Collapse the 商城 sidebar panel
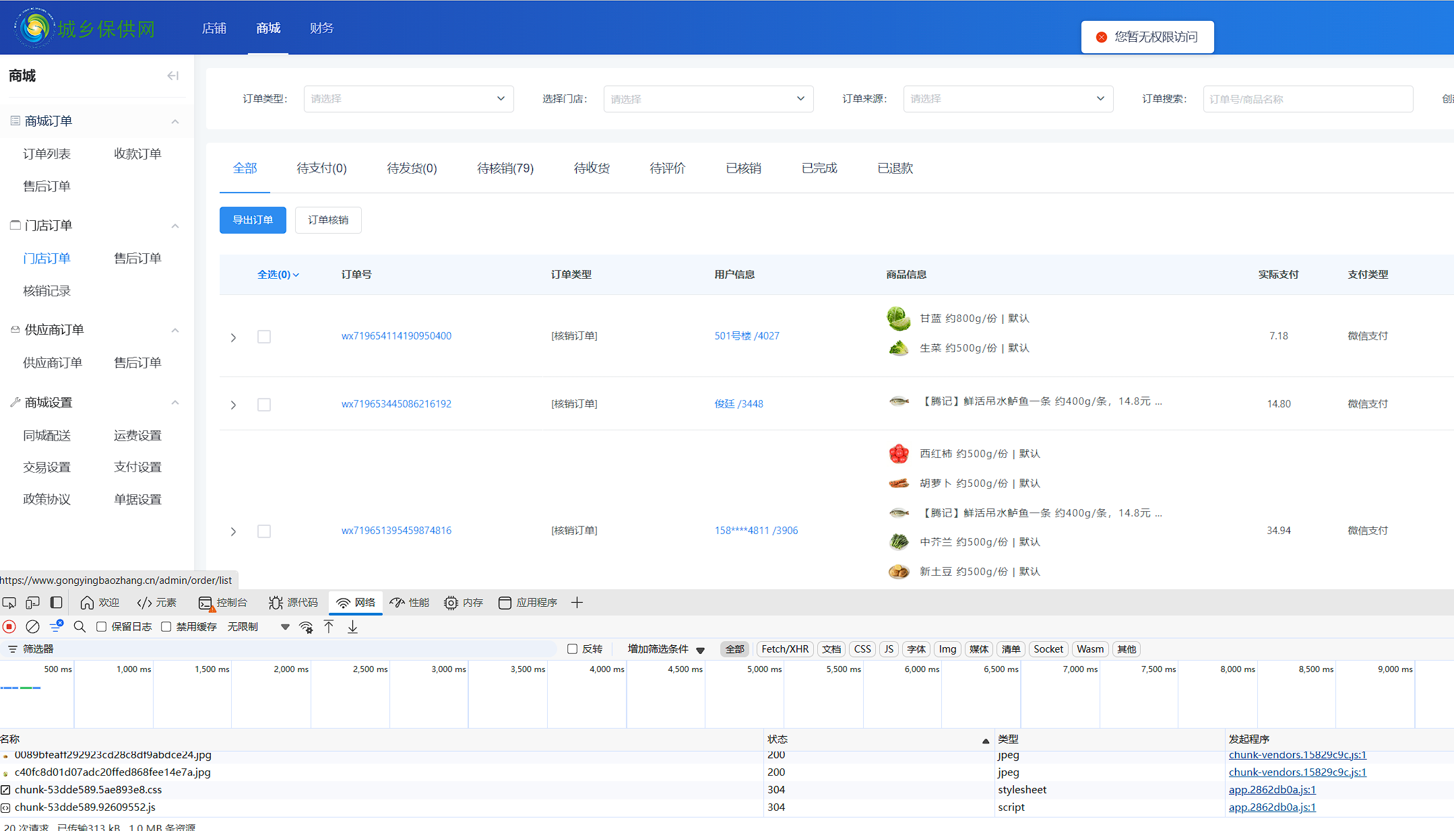 pyautogui.click(x=173, y=75)
